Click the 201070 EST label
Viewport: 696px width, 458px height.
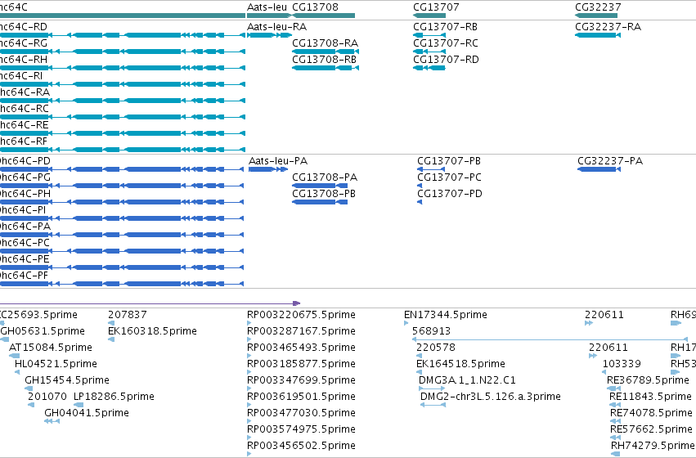47,397
